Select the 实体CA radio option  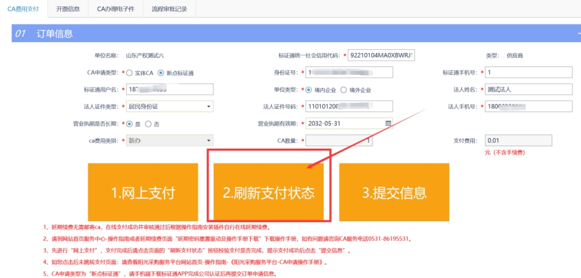pos(130,73)
